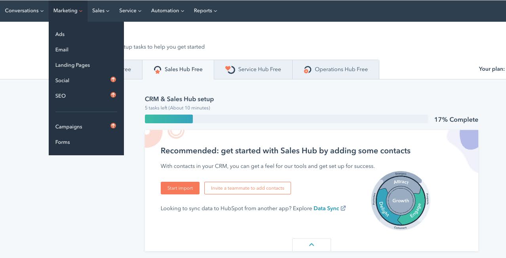Click the flywheel Growth center

click(x=401, y=201)
